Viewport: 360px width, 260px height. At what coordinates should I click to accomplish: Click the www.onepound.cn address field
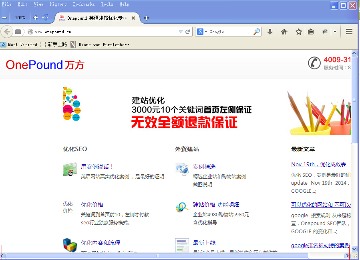(x=106, y=32)
